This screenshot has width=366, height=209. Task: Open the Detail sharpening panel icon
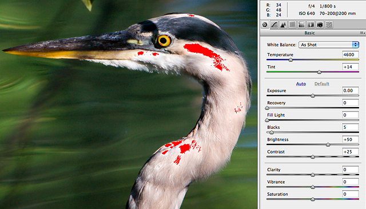click(x=283, y=25)
